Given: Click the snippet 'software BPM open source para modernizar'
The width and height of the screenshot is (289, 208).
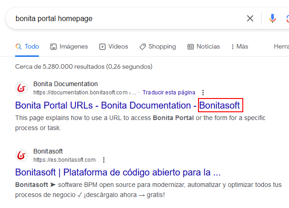Looking at the screenshot, I should click(x=148, y=190).
